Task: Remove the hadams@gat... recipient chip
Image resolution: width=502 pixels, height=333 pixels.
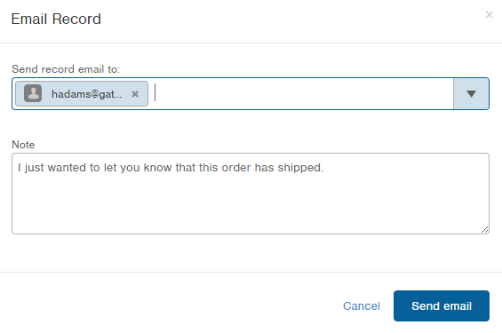Action: [x=135, y=94]
